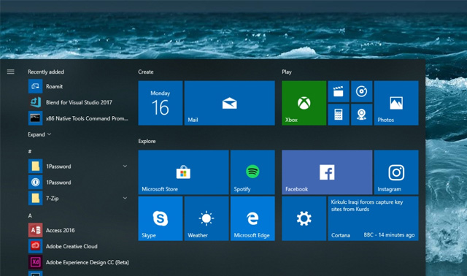467x276 pixels.
Task: Open the 1Password app keyhole icon
Action: coord(36,182)
